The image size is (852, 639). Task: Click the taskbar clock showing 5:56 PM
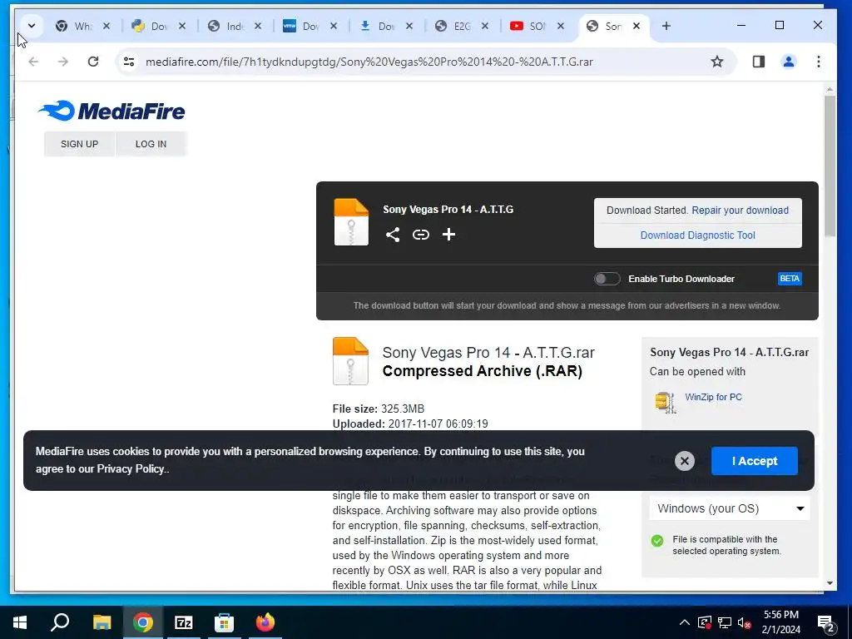(x=780, y=622)
